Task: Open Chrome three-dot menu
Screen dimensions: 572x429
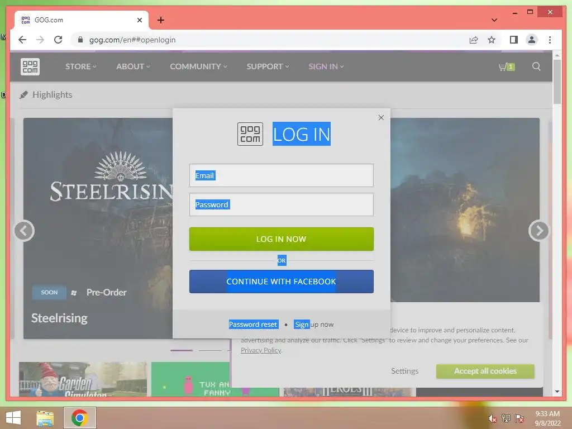Action: [x=550, y=40]
